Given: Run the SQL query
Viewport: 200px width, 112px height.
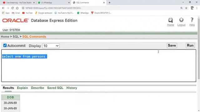Looking at the screenshot, I should coord(190,45).
